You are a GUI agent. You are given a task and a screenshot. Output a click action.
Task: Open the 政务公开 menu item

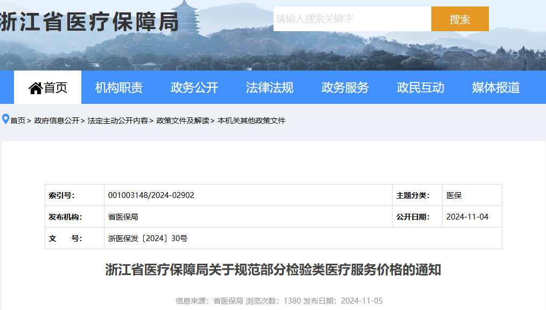(x=194, y=87)
